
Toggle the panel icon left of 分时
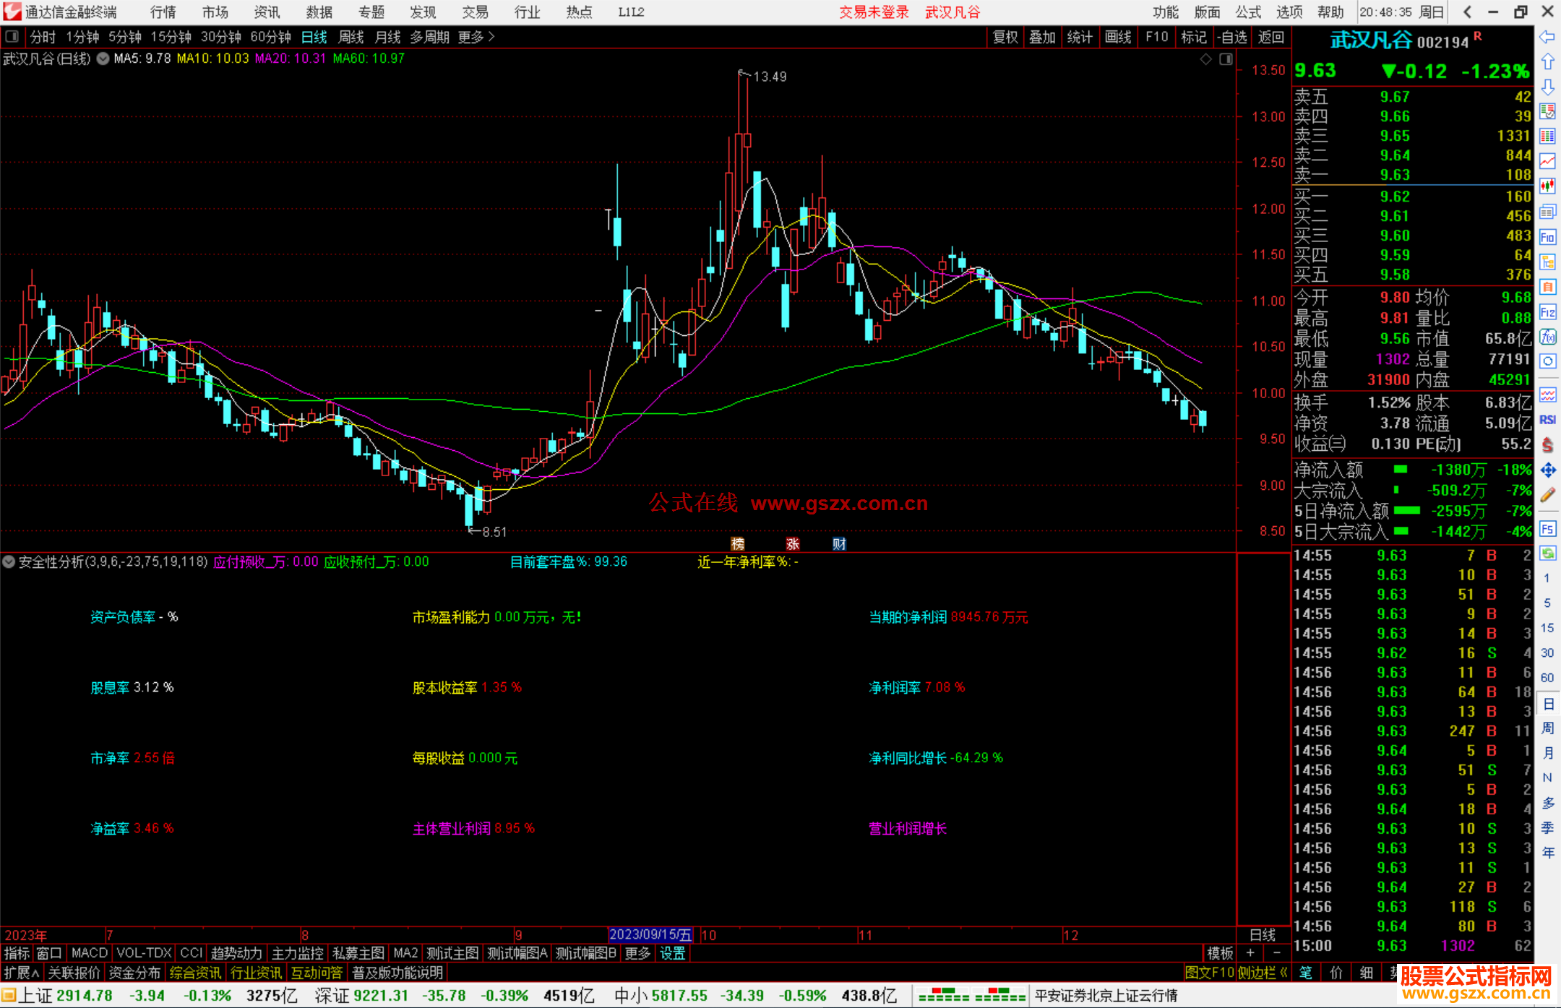[12, 37]
